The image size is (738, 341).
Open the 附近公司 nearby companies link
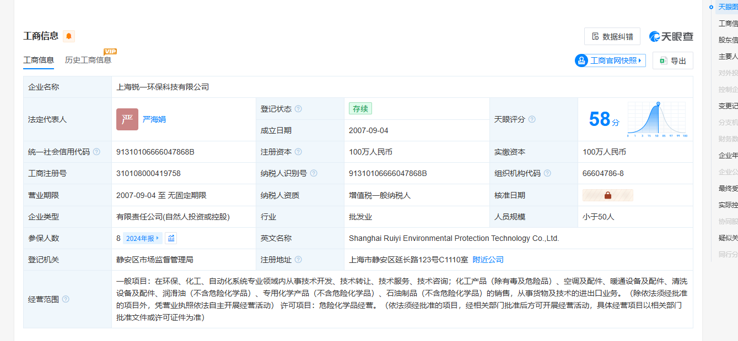[x=488, y=260]
